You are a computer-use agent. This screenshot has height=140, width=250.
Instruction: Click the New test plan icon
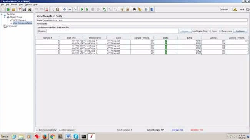[x=3, y=9]
